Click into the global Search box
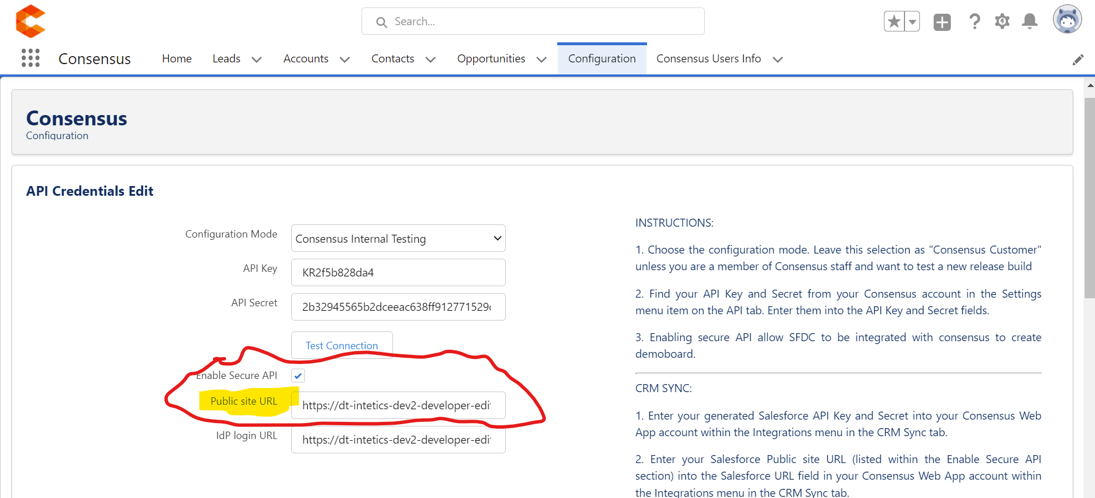 pos(533,21)
